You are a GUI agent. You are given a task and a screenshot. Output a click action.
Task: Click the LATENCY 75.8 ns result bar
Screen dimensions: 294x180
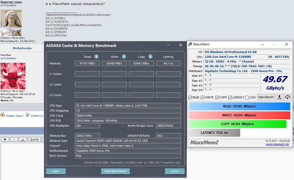point(215,133)
